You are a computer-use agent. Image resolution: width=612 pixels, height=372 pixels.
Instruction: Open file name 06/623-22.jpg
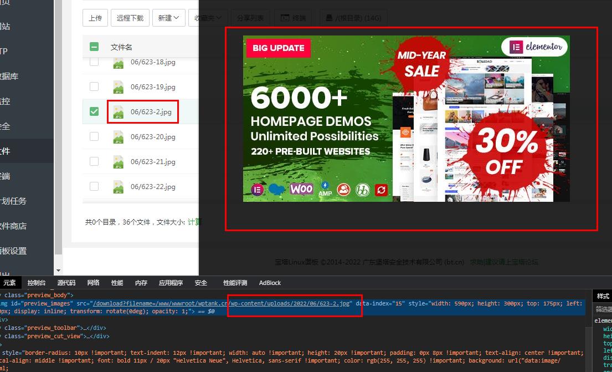(x=153, y=187)
